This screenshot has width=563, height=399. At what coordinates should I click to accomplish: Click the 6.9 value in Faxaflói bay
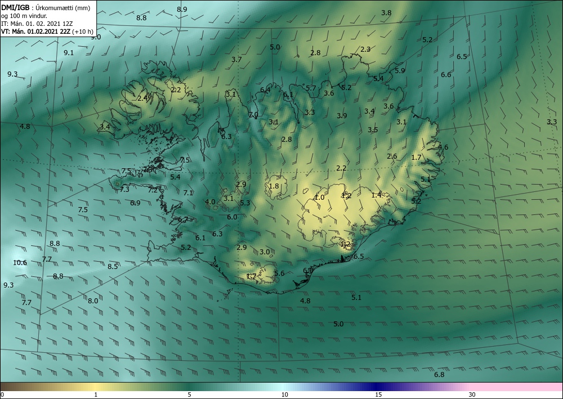click(135, 203)
